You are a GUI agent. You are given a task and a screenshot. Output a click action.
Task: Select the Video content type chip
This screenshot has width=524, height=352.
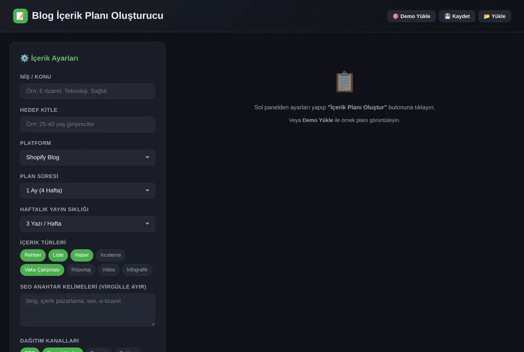click(x=108, y=270)
